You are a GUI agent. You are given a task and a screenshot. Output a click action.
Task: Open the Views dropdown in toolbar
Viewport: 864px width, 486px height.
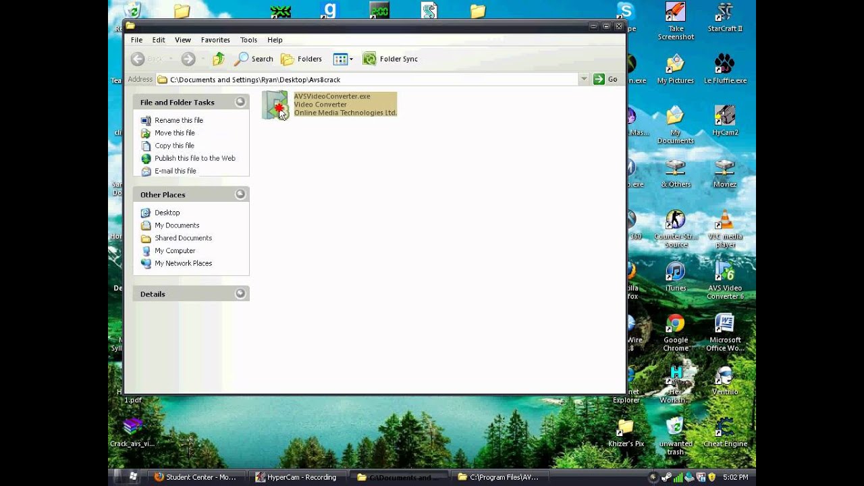pos(343,59)
